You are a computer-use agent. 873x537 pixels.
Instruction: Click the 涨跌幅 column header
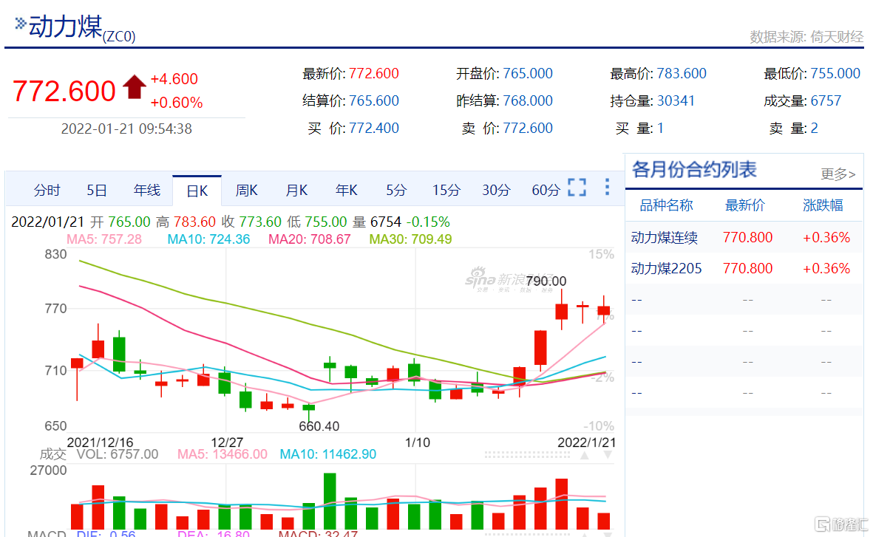coord(823,205)
